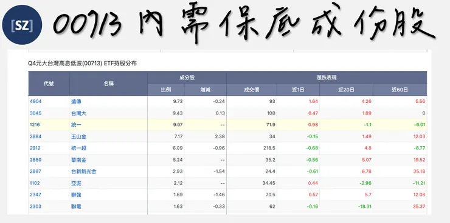Click the SZ round logo icon

(22, 25)
